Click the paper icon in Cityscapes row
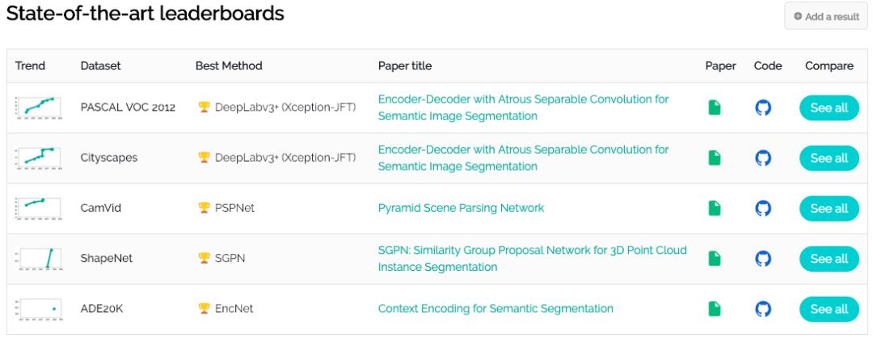The height and width of the screenshot is (338, 873). tap(715, 158)
